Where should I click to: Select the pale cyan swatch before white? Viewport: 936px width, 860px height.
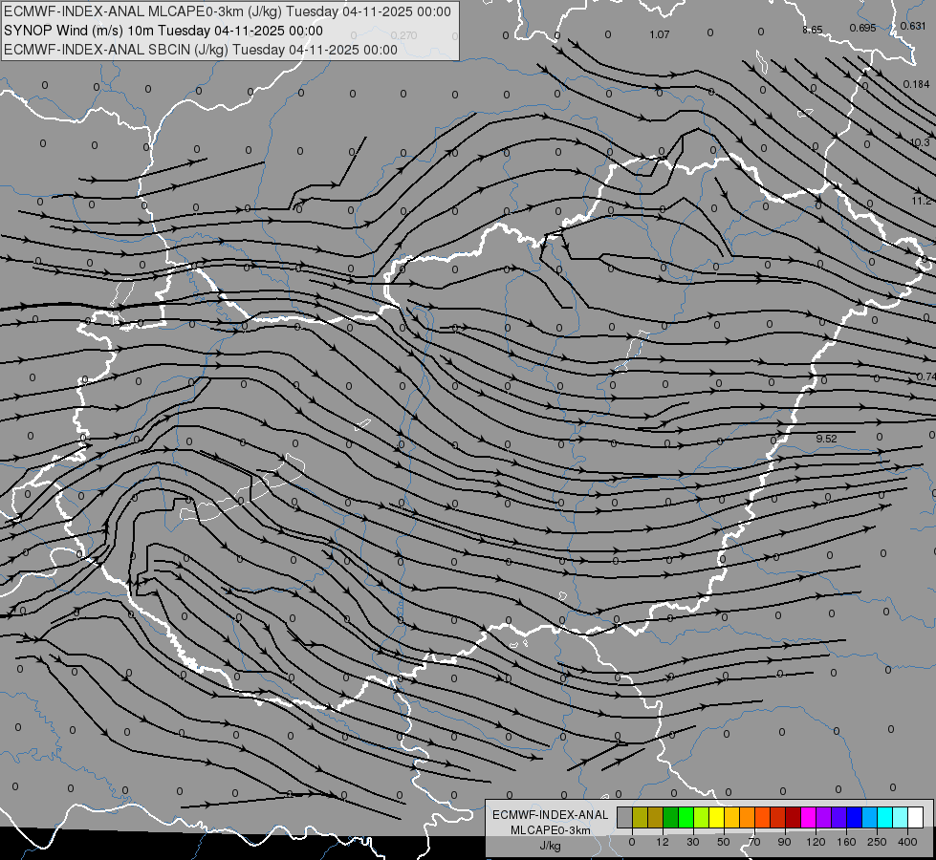pos(901,817)
